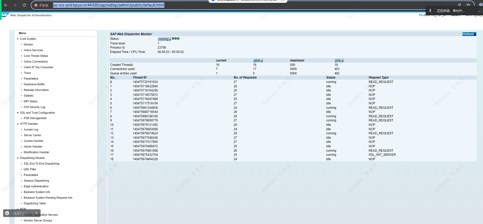
Task: Open Session Dispatching menu item
Action: point(36,181)
